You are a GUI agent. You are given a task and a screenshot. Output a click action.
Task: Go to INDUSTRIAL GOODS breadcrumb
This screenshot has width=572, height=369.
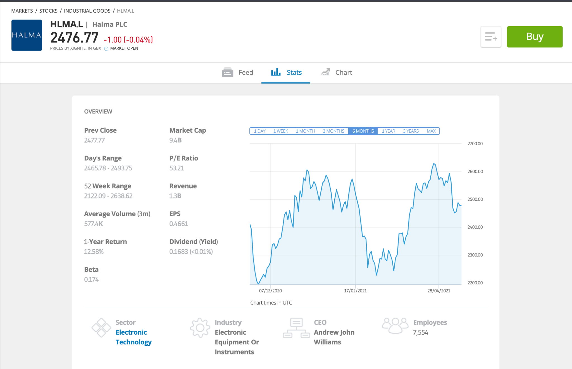click(87, 11)
